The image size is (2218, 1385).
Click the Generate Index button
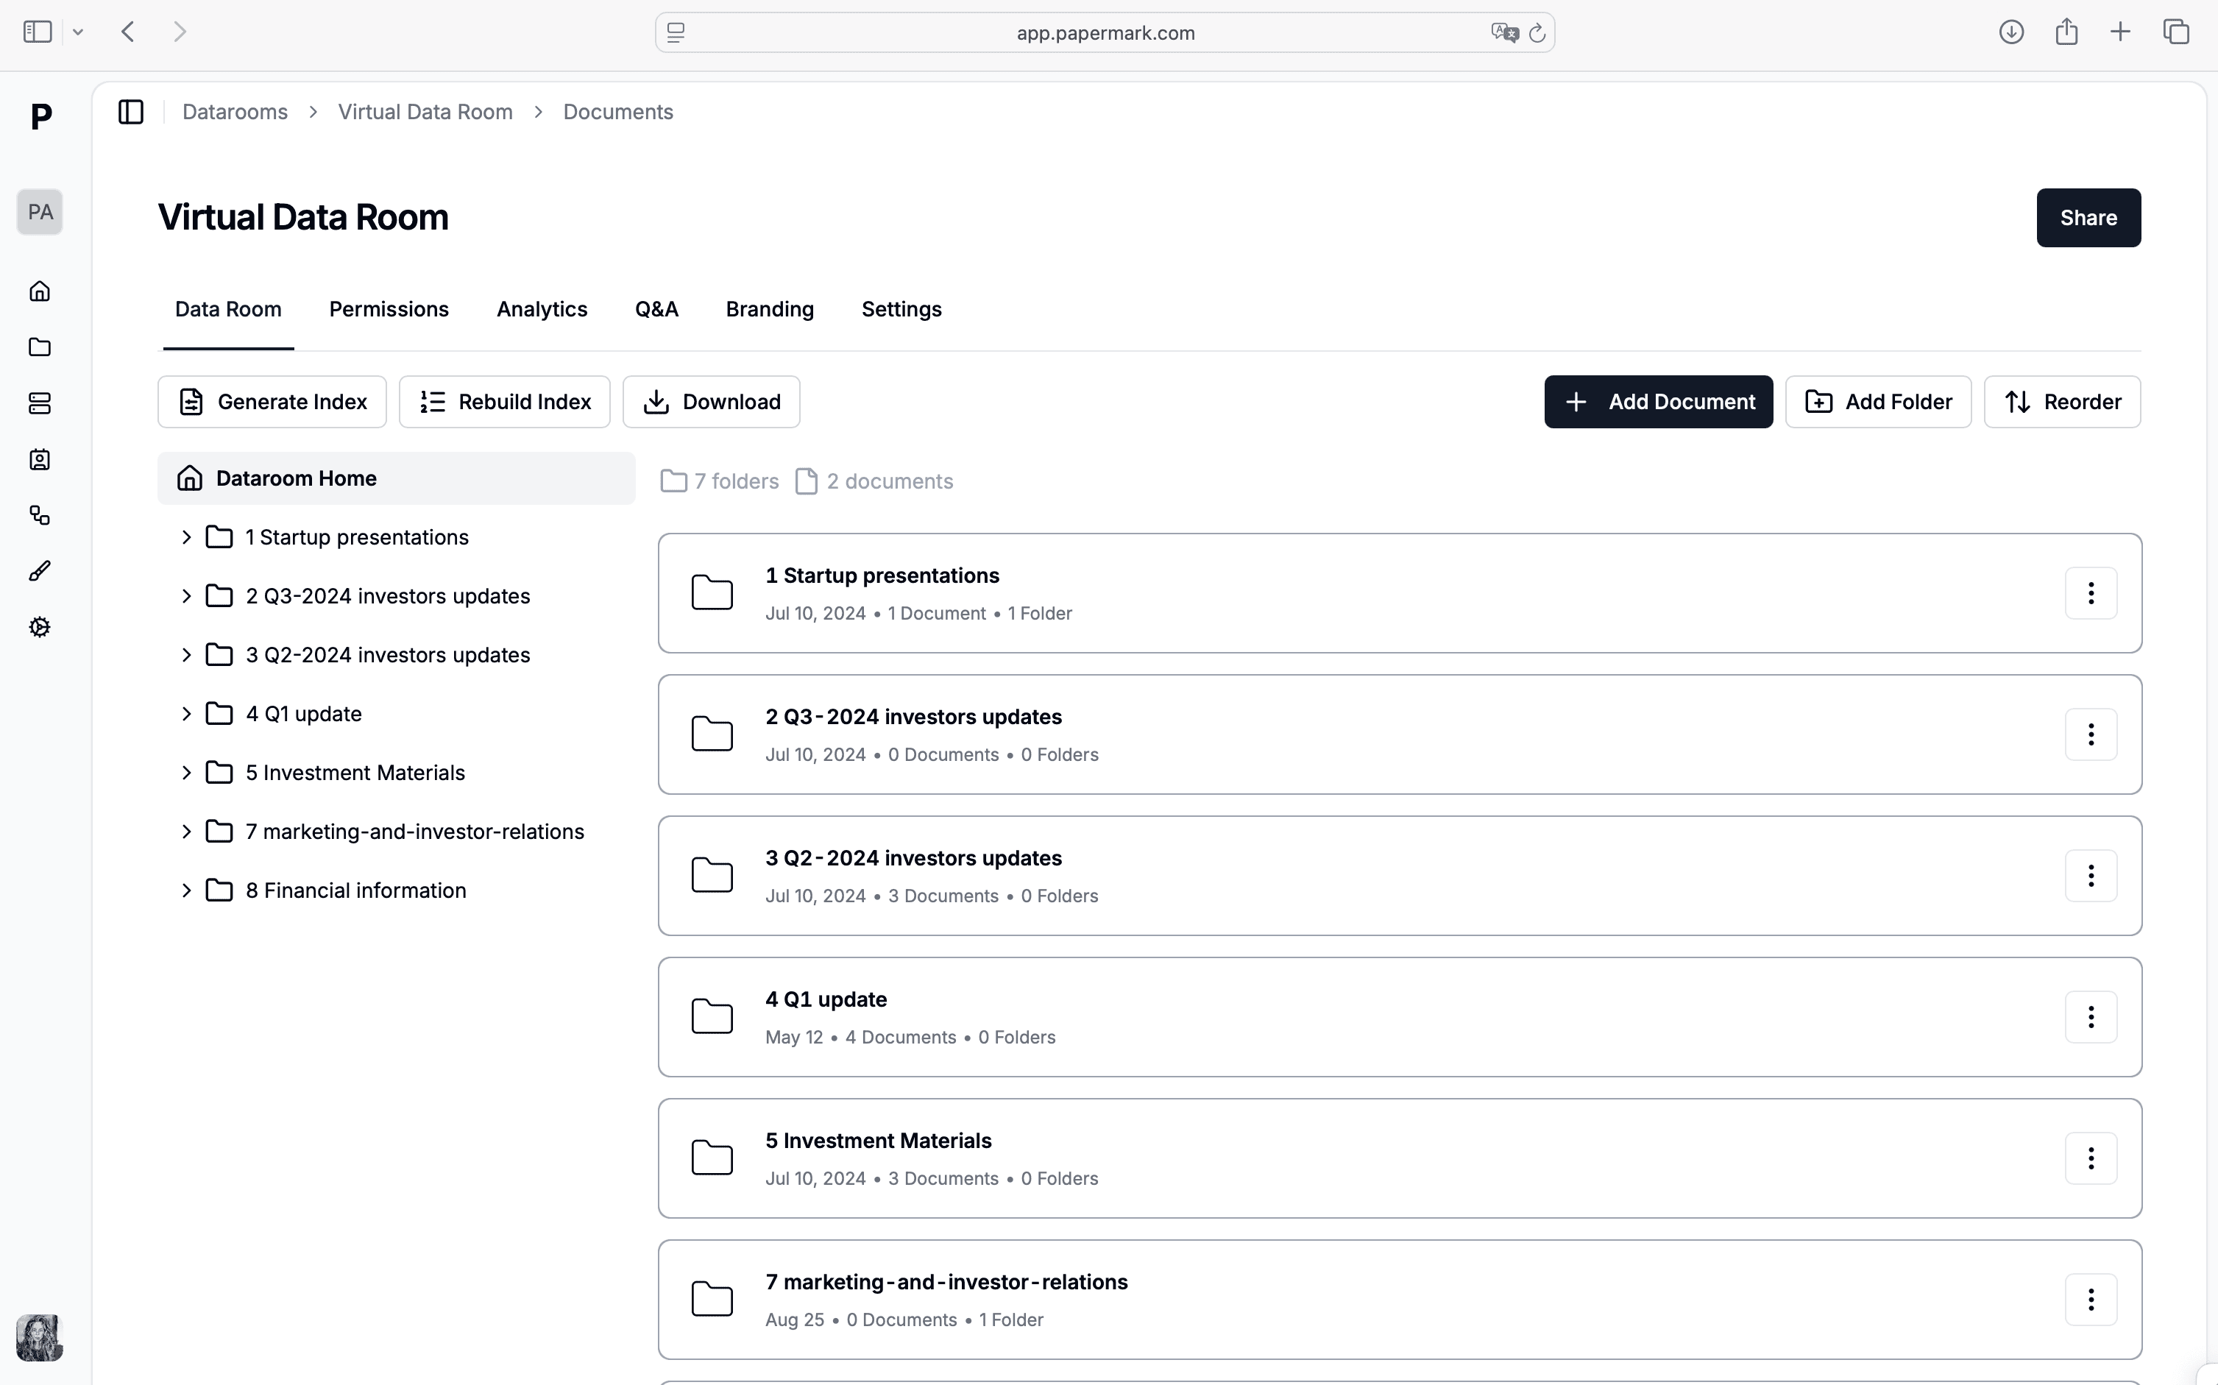[x=271, y=401]
